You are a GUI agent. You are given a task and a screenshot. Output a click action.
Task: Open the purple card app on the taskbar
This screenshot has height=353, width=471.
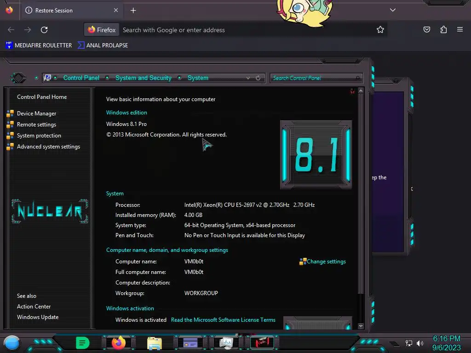click(x=190, y=343)
